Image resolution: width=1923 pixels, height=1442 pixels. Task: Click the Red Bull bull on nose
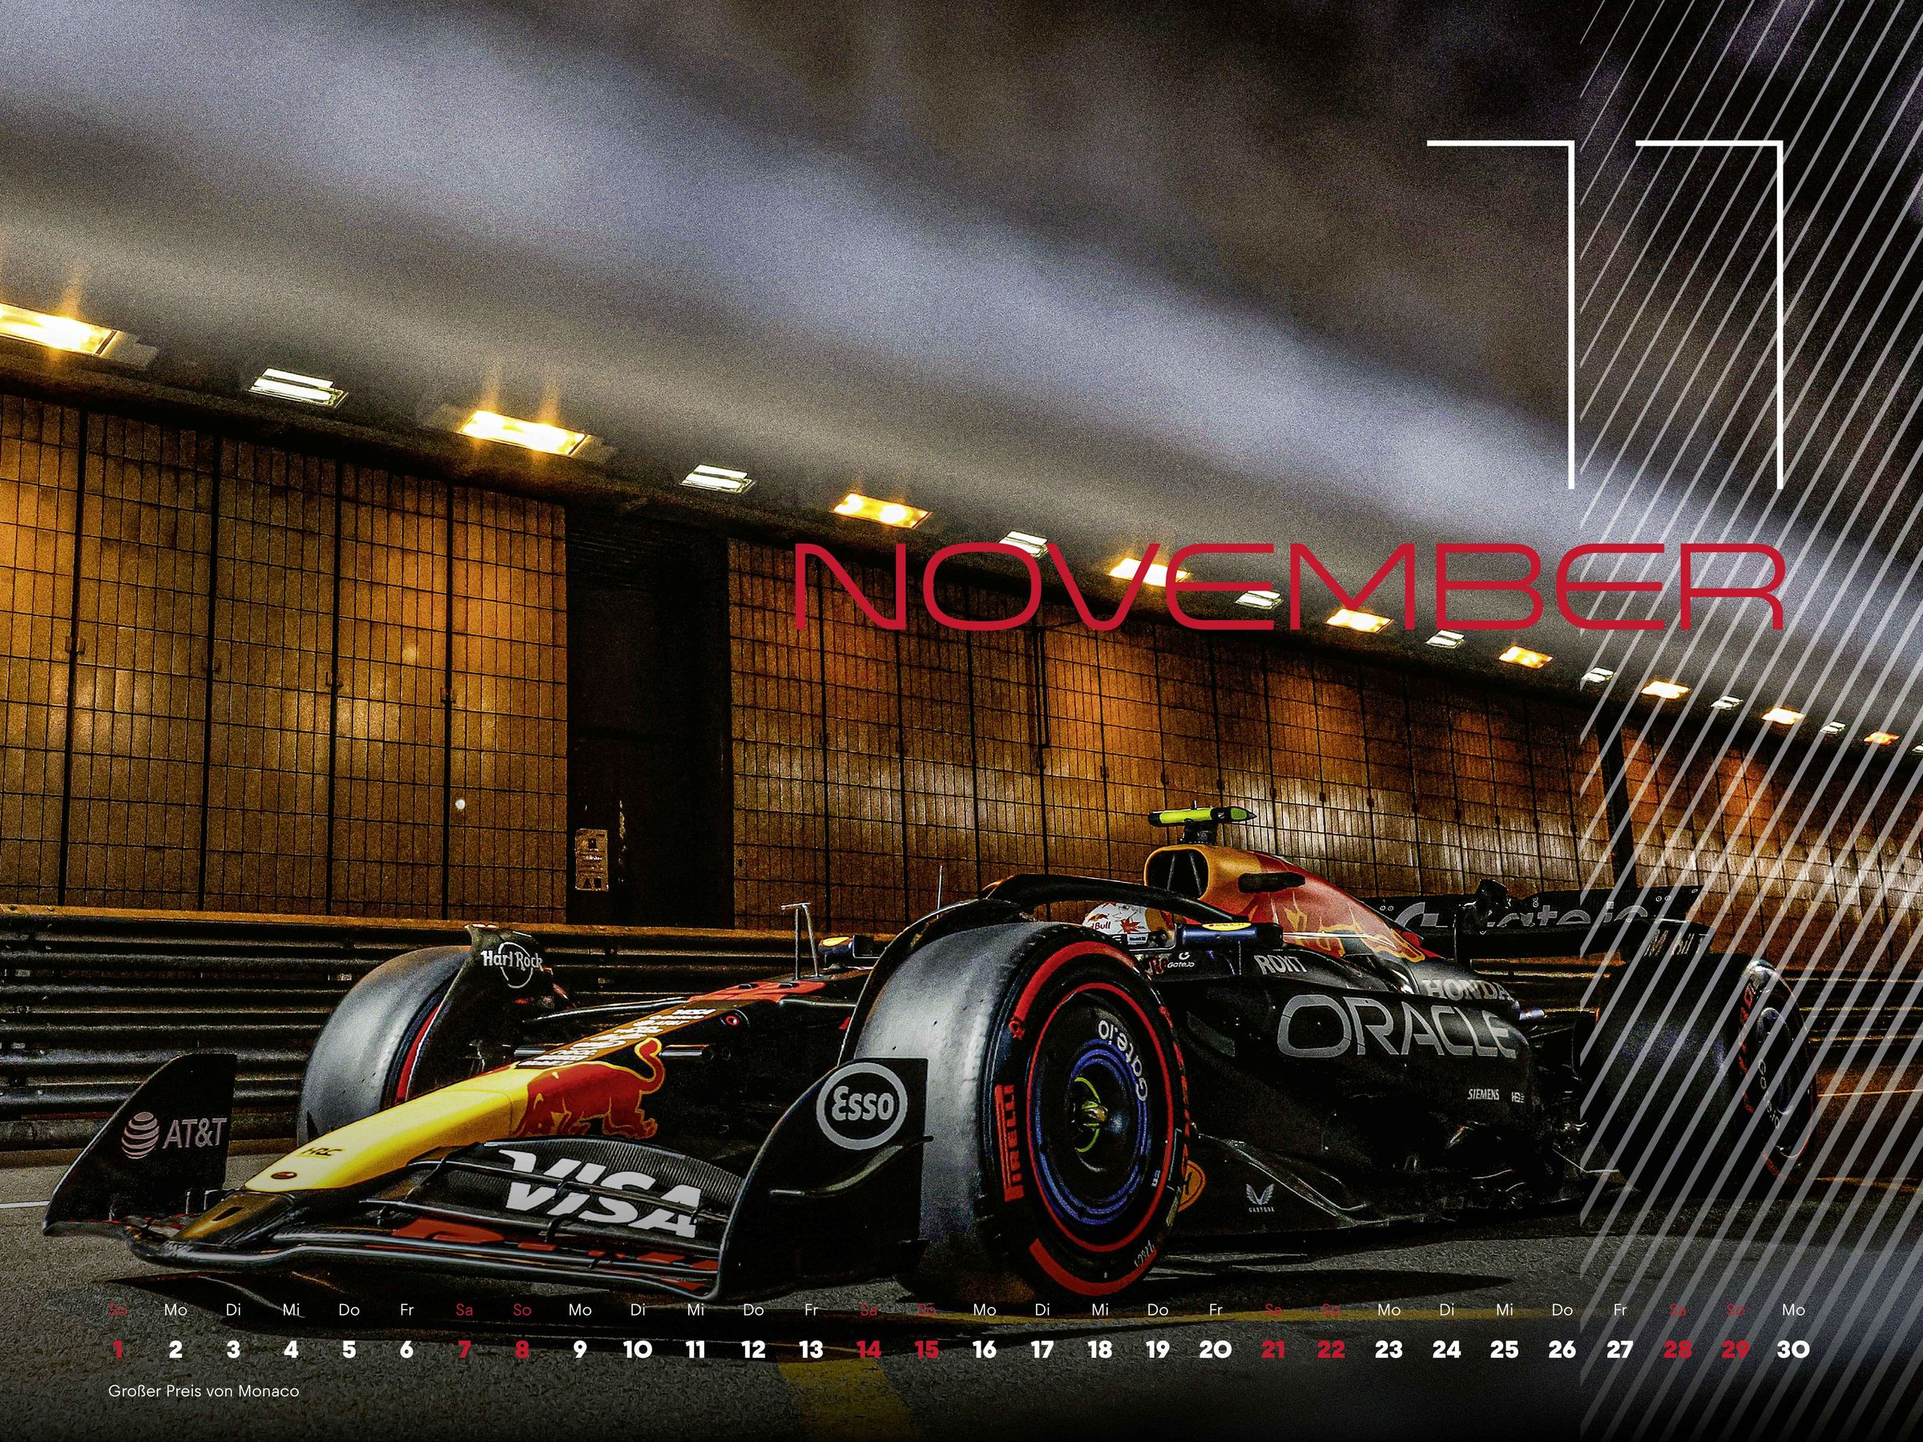(592, 1095)
